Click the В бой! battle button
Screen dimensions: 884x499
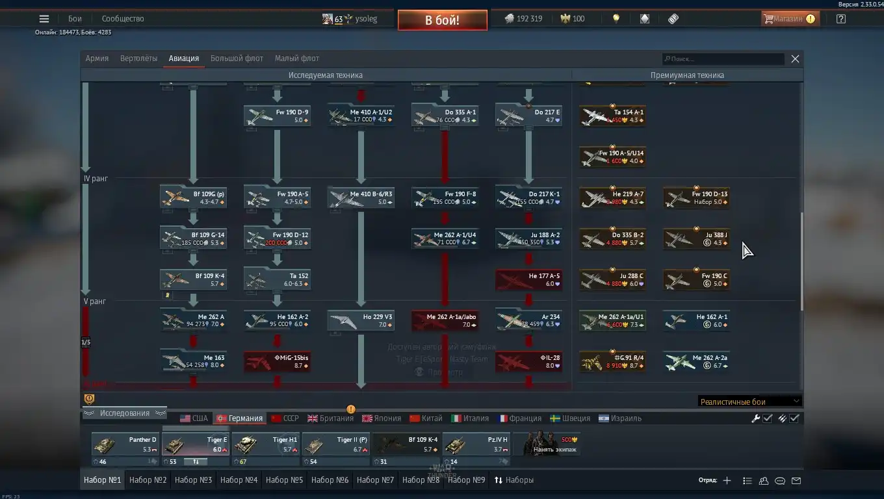(x=443, y=20)
